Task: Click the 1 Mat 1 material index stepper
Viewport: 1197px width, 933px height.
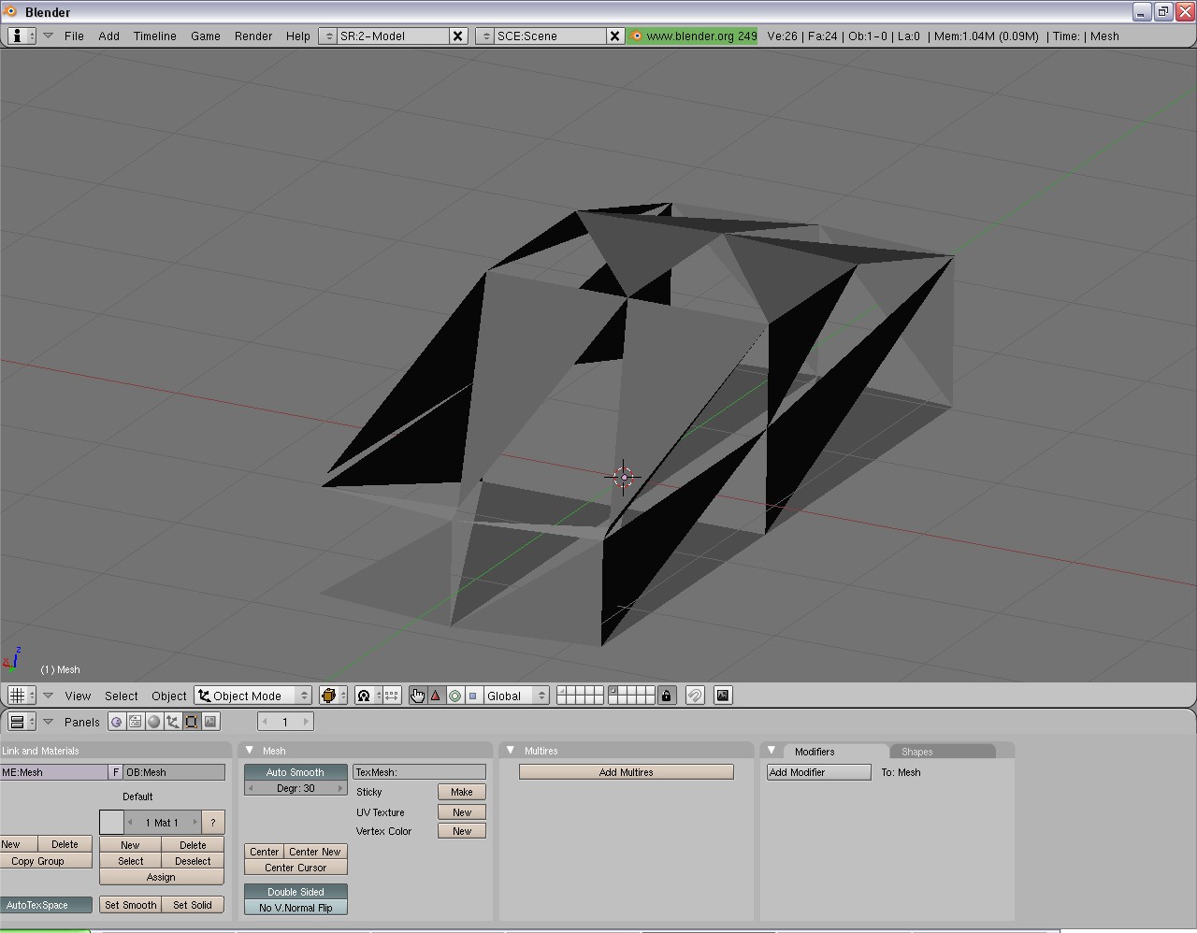Action: 162,823
